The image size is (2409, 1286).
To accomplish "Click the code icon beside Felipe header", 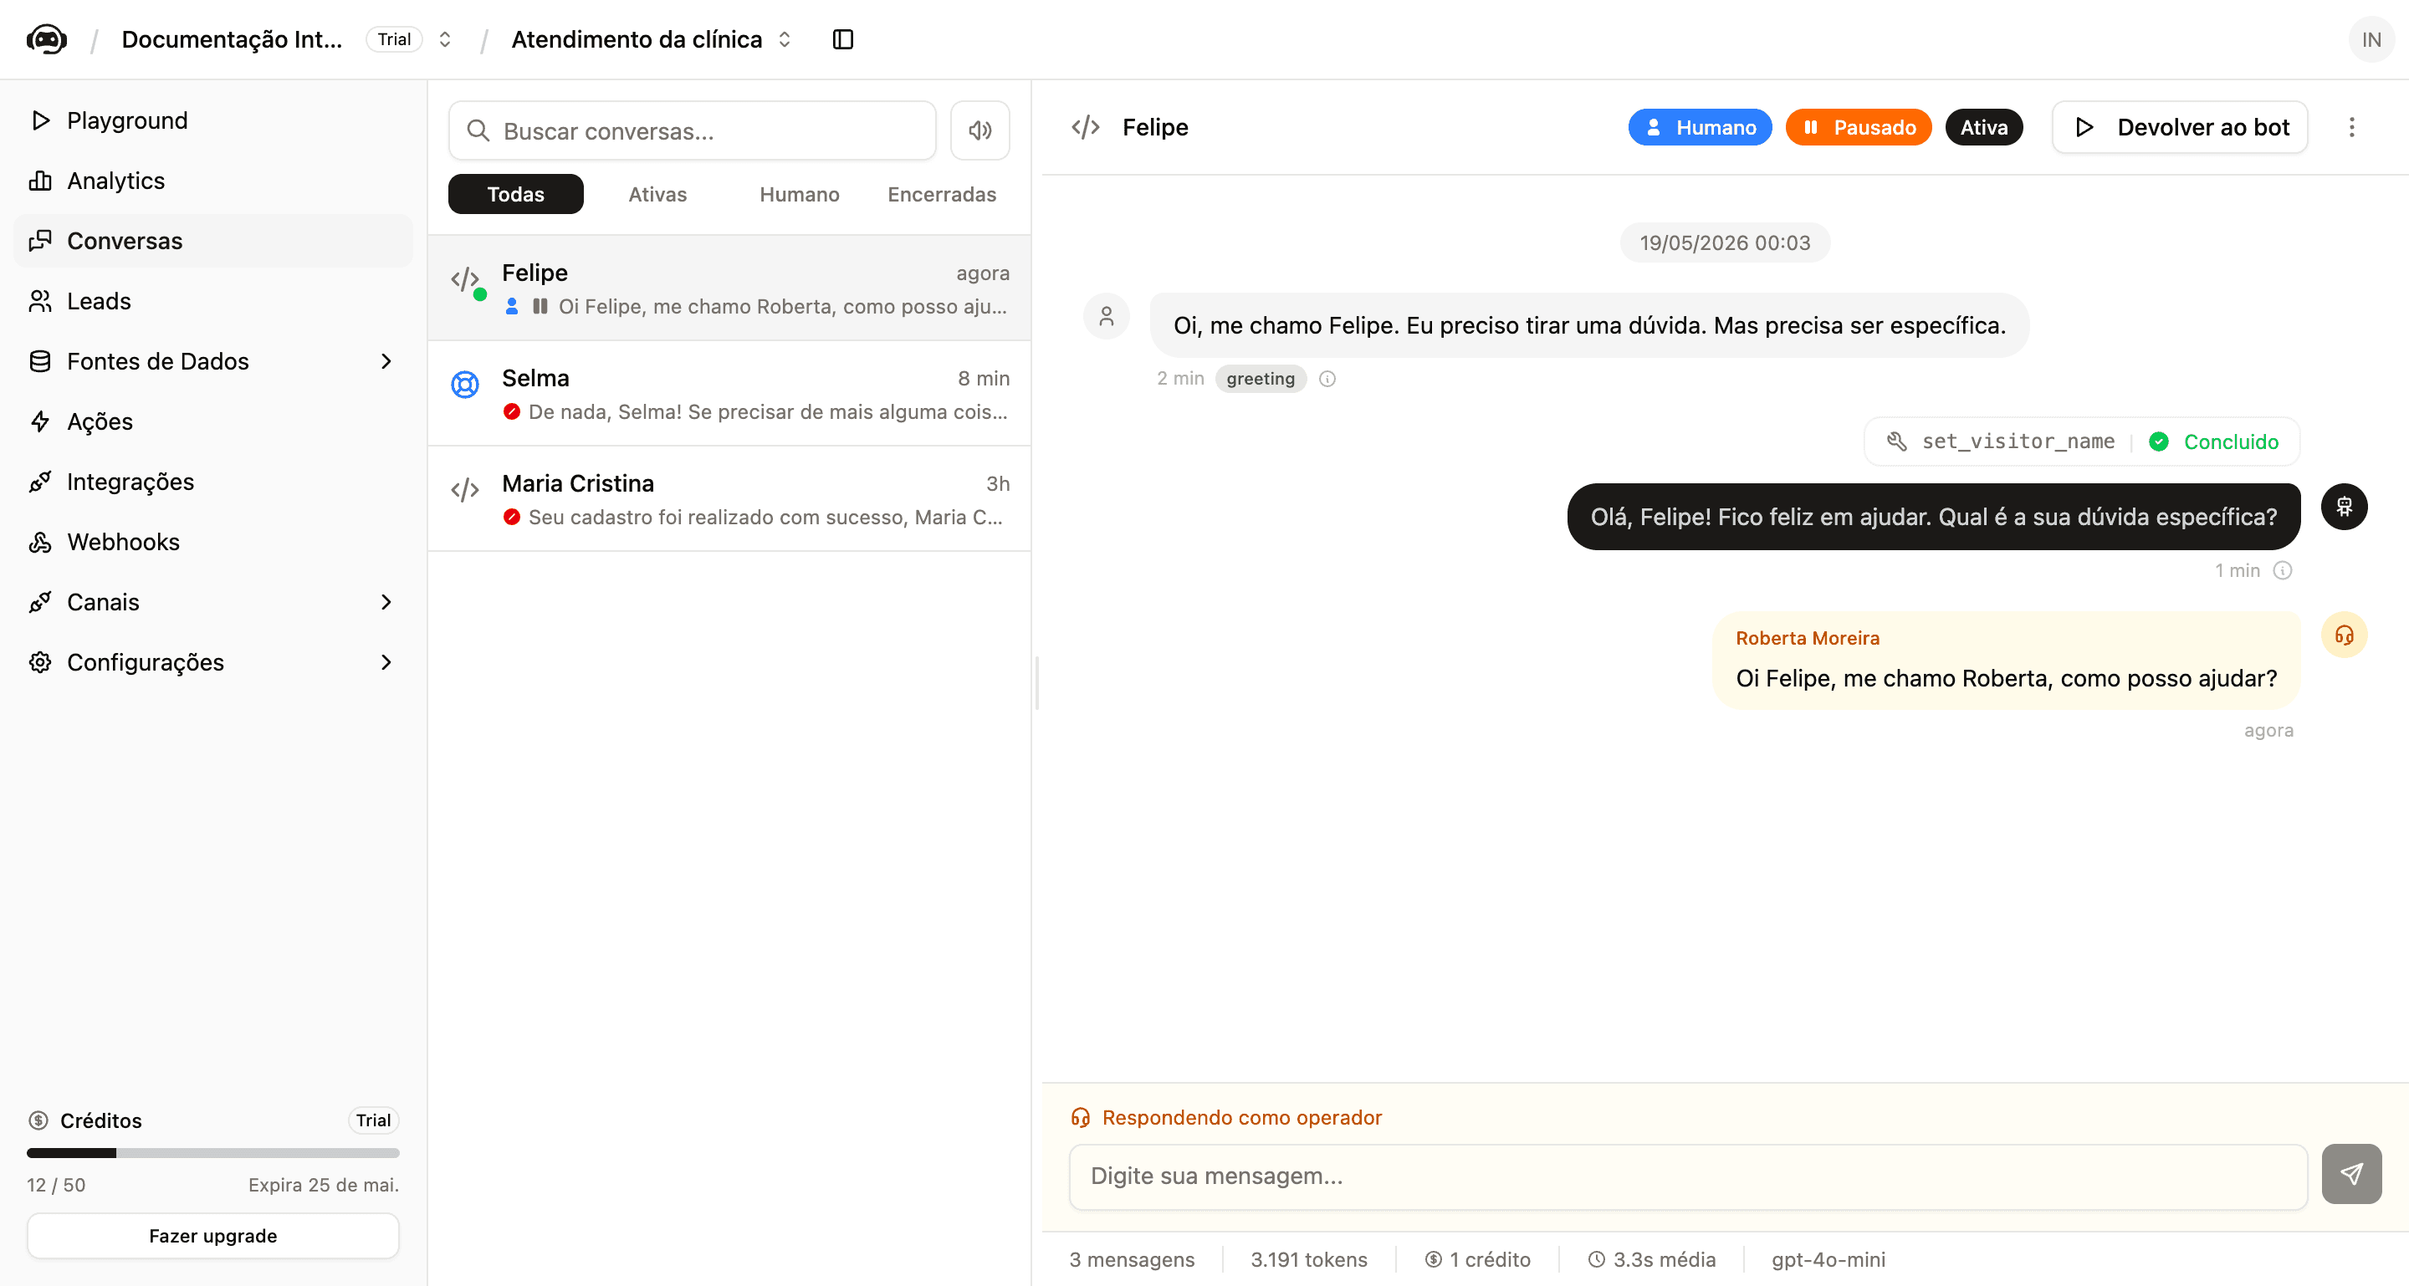I will (1085, 127).
